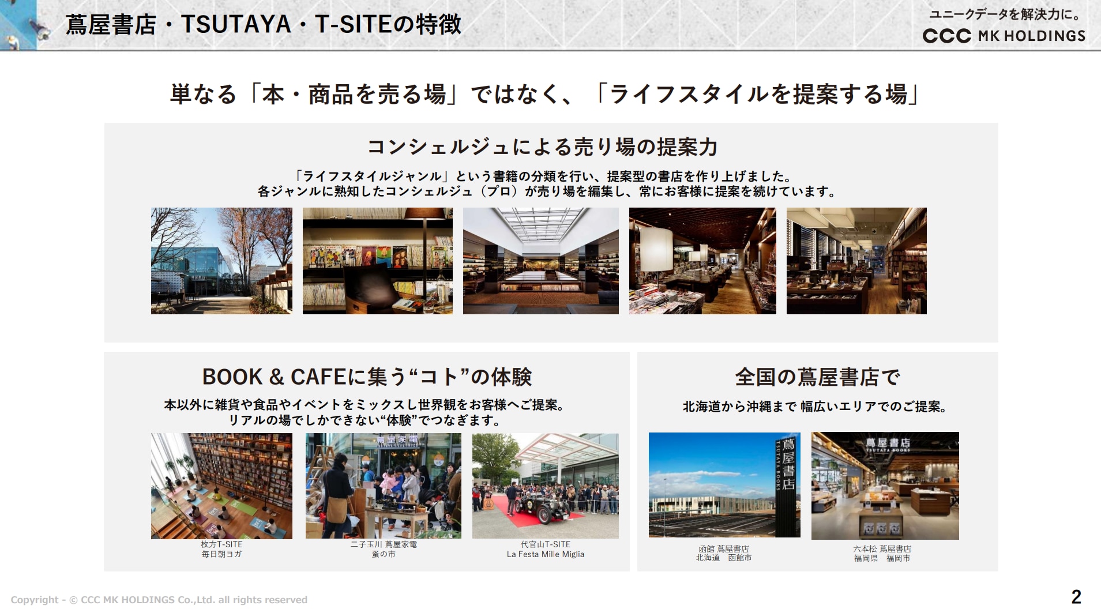Click the caption 北海道 函館市
This screenshot has width=1101, height=613.
pos(724,558)
